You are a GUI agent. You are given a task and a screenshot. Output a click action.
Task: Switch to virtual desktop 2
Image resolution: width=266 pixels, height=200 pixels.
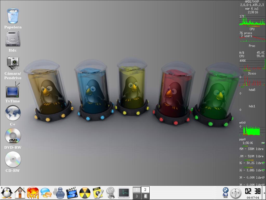[x=145, y=190]
